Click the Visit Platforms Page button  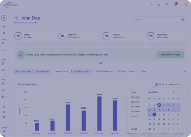170,54
